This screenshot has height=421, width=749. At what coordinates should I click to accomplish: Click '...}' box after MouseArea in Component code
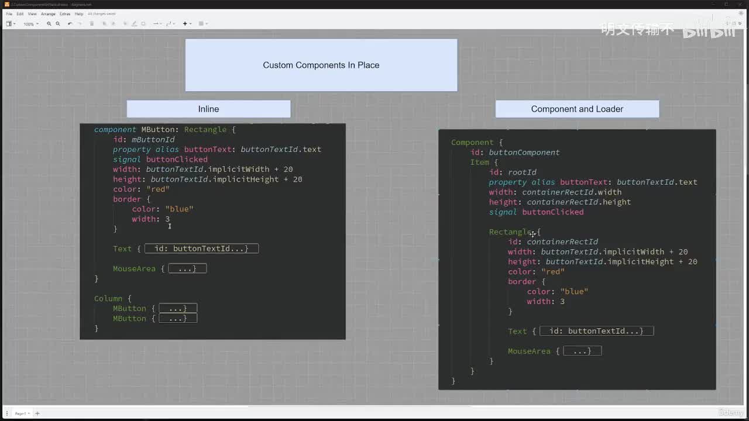[x=582, y=351]
